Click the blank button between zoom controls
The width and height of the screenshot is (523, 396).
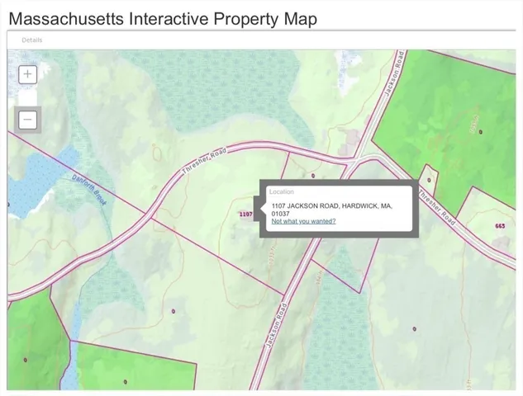pyautogui.click(x=28, y=97)
